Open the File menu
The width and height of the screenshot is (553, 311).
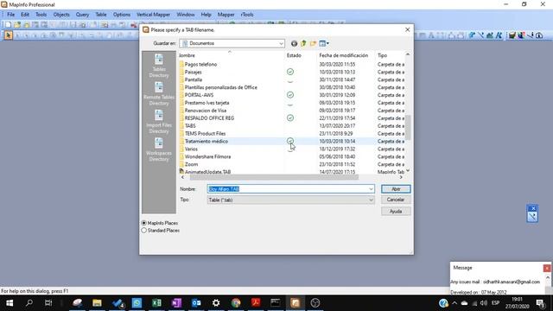tap(11, 15)
